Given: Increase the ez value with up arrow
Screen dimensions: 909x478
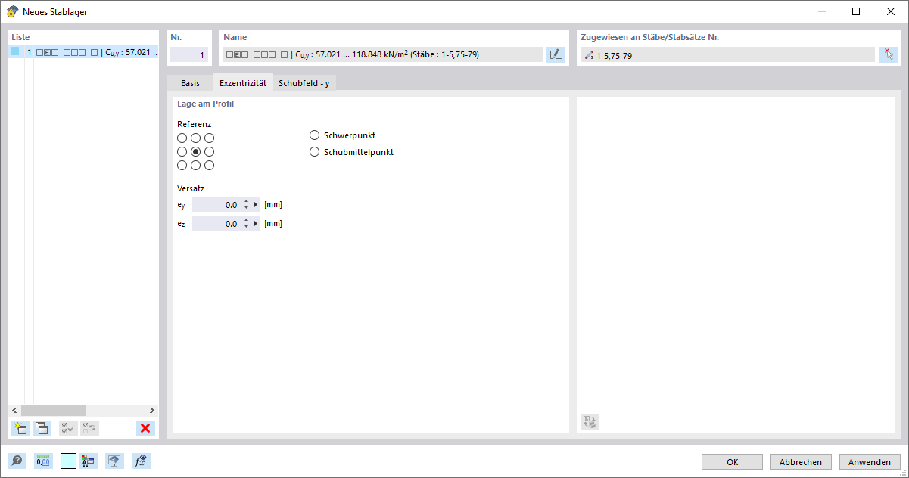Looking at the screenshot, I should 247,221.
